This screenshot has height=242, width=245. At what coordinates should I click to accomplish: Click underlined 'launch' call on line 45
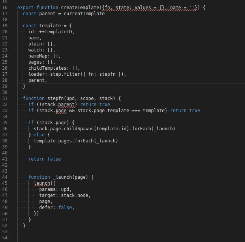click(x=42, y=183)
